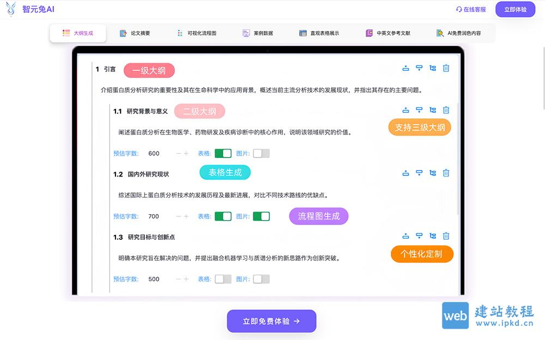Delete the 研究目标与创新点 section
The image size is (545, 340).
(x=446, y=236)
